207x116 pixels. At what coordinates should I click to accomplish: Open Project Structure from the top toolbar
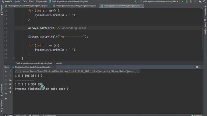pyautogui.click(x=200, y=1)
